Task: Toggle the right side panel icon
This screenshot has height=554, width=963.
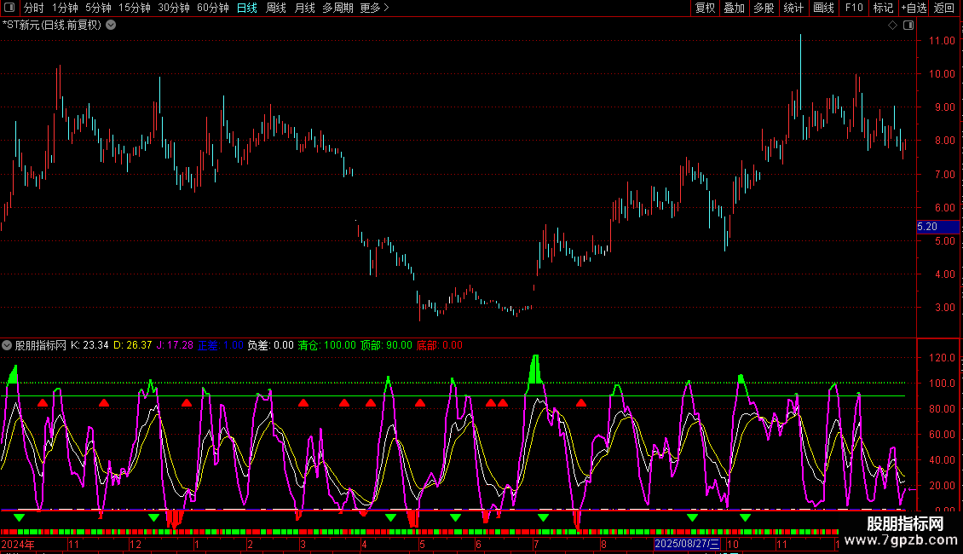Action: (x=908, y=26)
